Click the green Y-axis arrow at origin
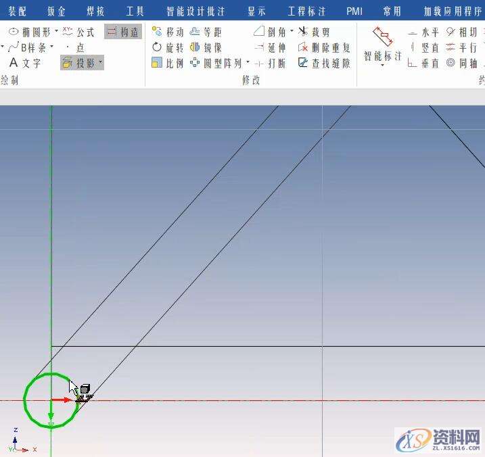Screen dimensions: 485x457 [51, 410]
